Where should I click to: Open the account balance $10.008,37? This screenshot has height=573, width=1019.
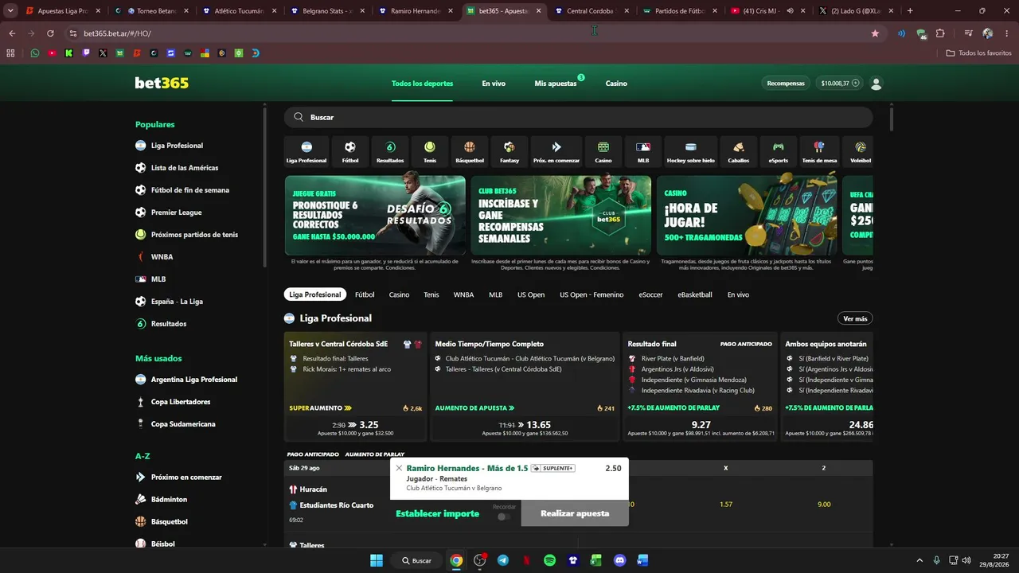tap(839, 84)
